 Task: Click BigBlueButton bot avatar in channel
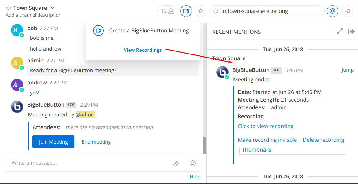[x=17, y=107]
